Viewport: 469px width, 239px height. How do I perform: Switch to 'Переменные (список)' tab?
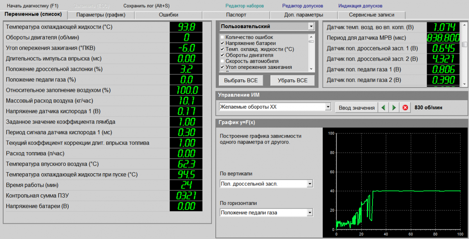(33, 14)
